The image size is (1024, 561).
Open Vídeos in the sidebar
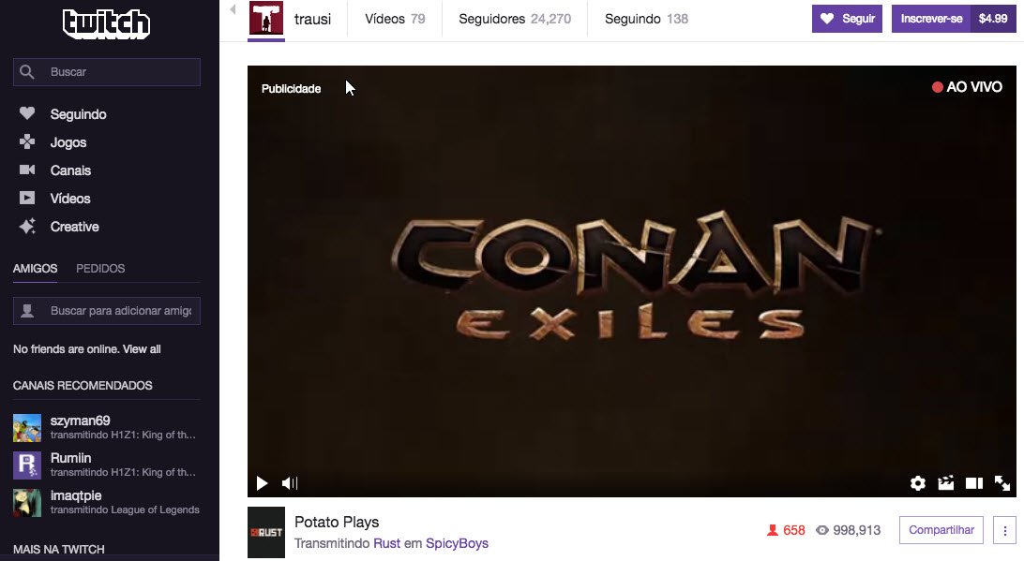[70, 199]
